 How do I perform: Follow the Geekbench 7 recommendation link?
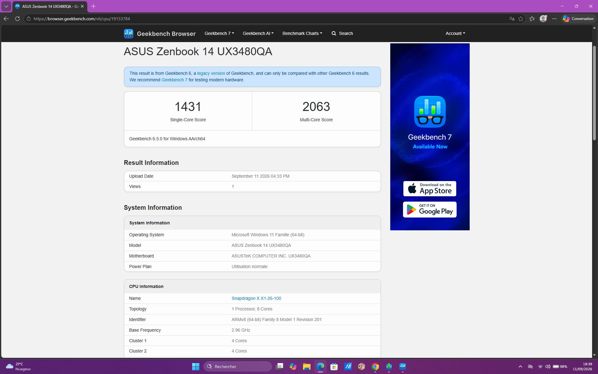(174, 80)
